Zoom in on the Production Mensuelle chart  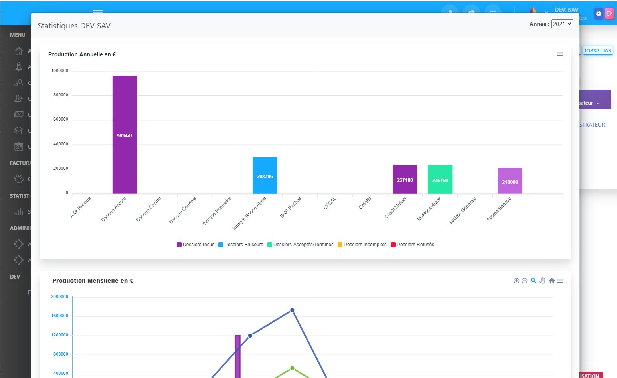pos(516,281)
